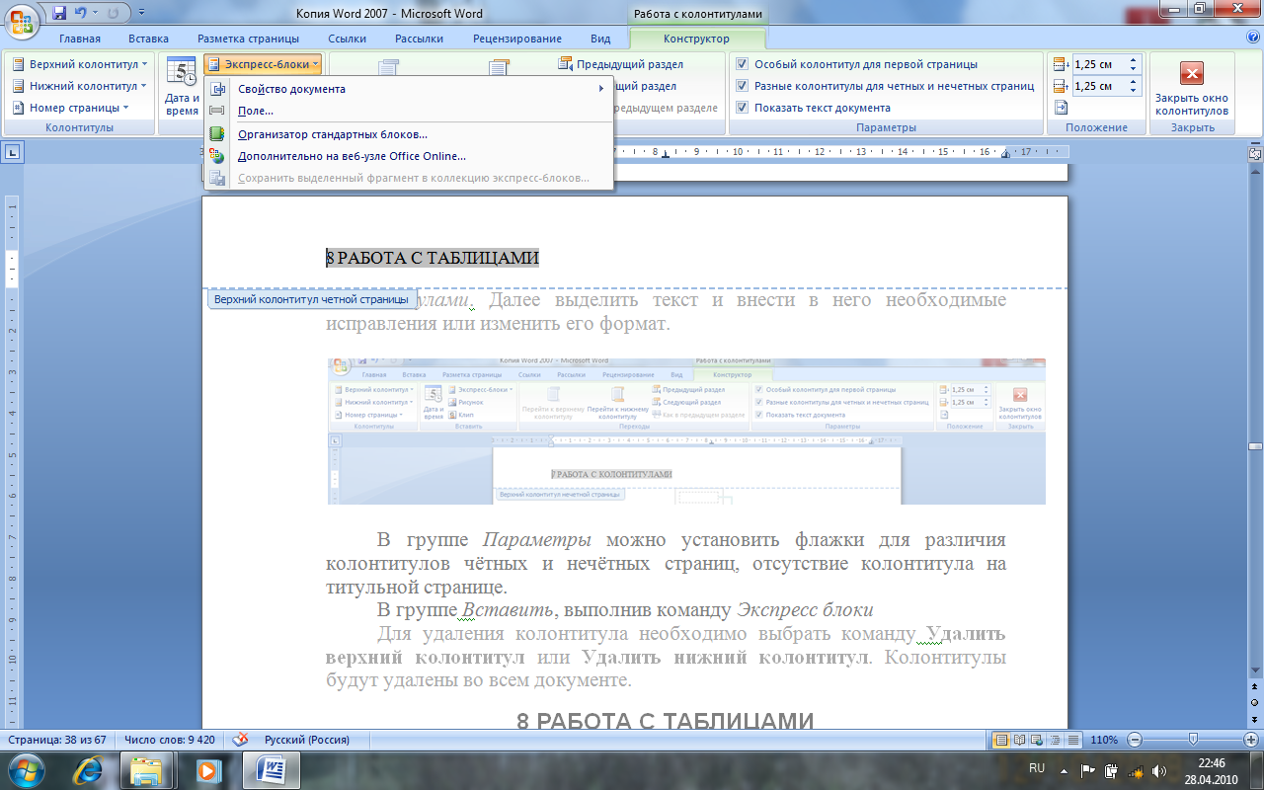Zoom in with plus button
1264x790 pixels.
(1250, 740)
